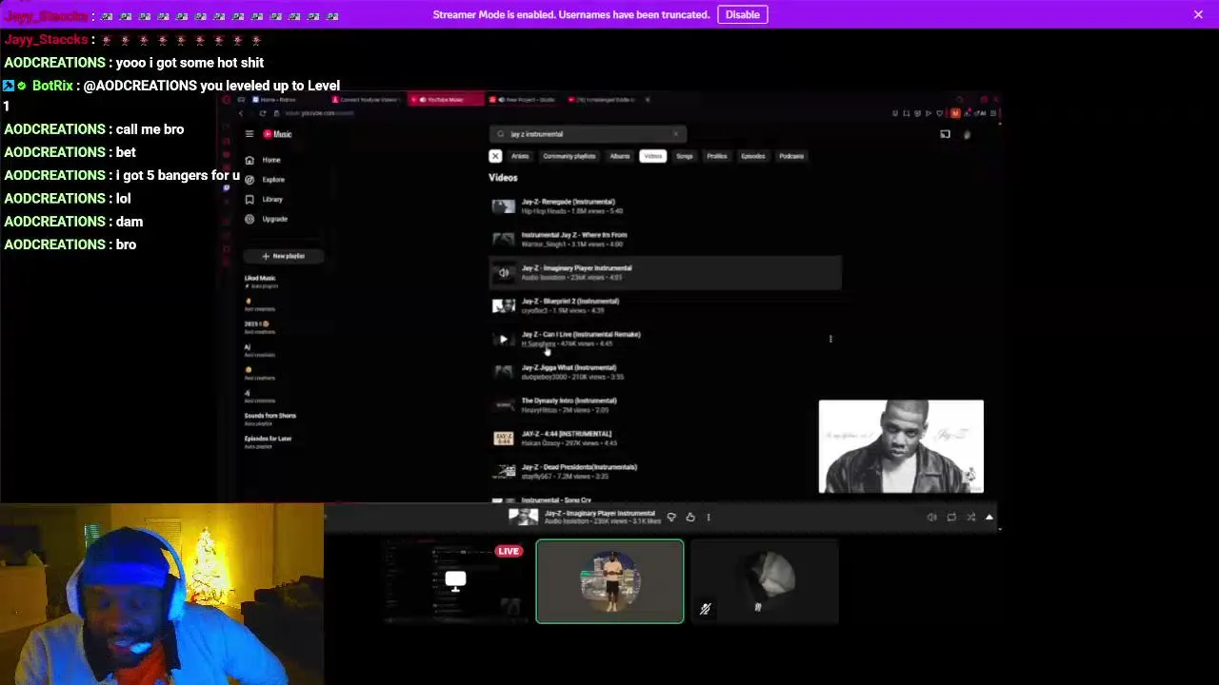Play Instrumental Jay Z - Where Im From
This screenshot has height=685, width=1219.
pos(665,239)
